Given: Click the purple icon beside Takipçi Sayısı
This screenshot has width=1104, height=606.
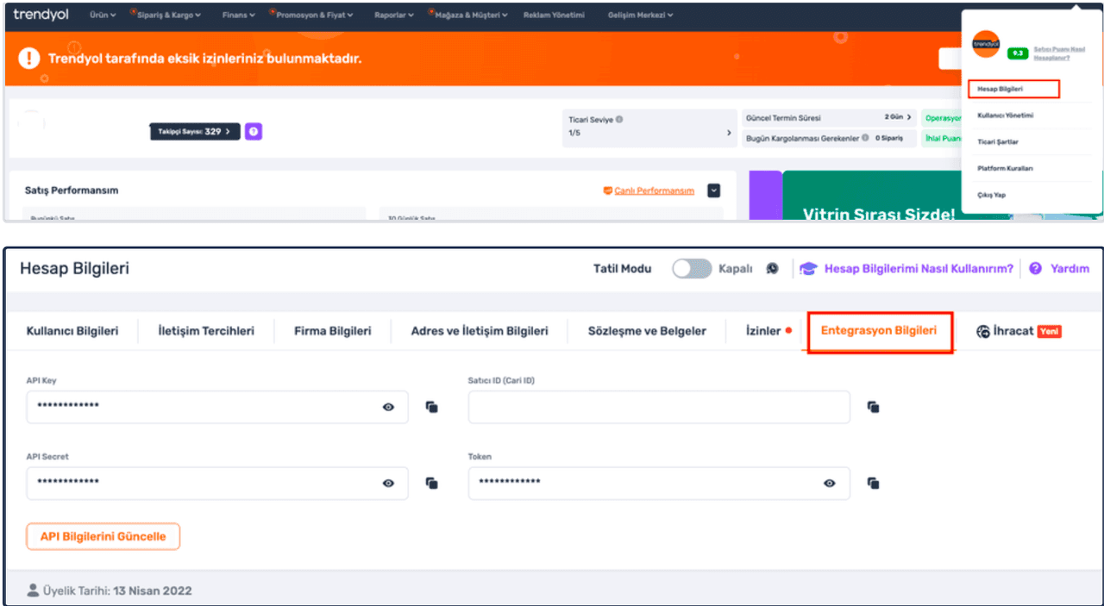Looking at the screenshot, I should coord(253,132).
